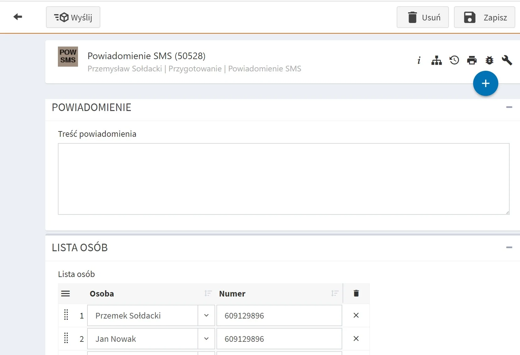Show document info via the i icon
This screenshot has height=355, width=520.
[419, 60]
